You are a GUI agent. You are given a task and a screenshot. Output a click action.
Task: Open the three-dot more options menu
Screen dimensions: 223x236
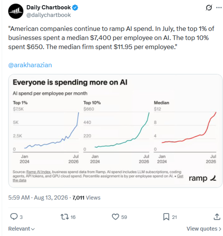(x=219, y=8)
